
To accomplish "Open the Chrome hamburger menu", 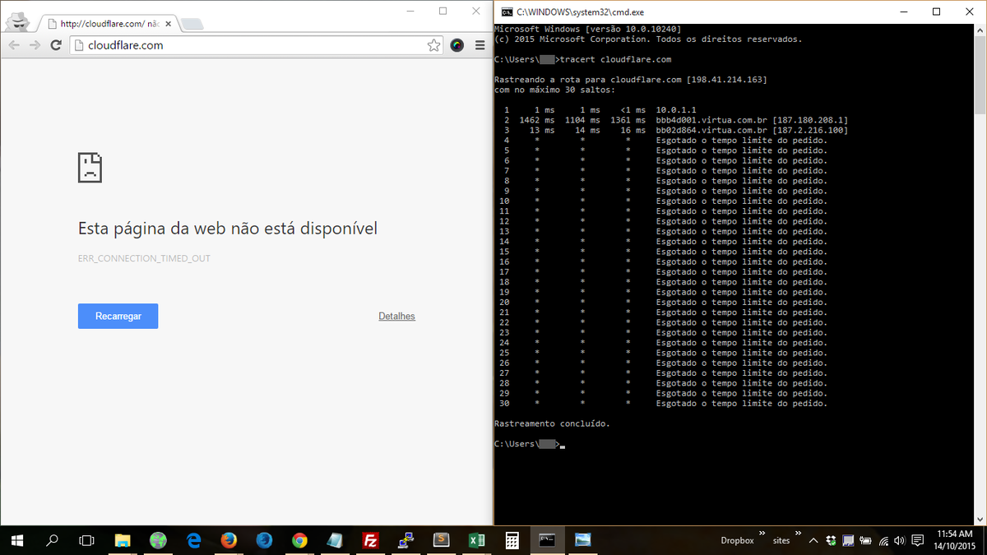I will (x=480, y=45).
